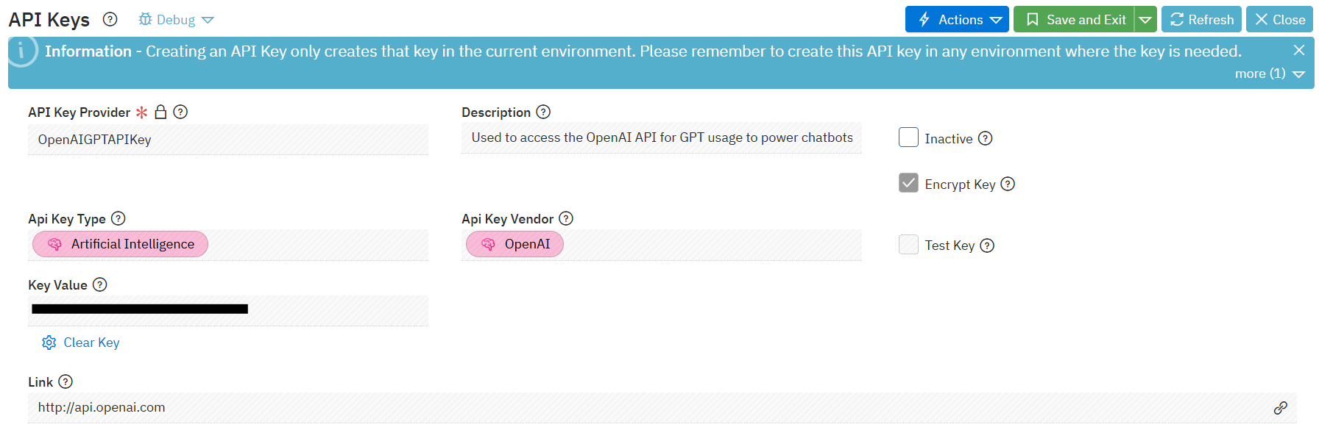Click the help icon next to Description label

(543, 112)
